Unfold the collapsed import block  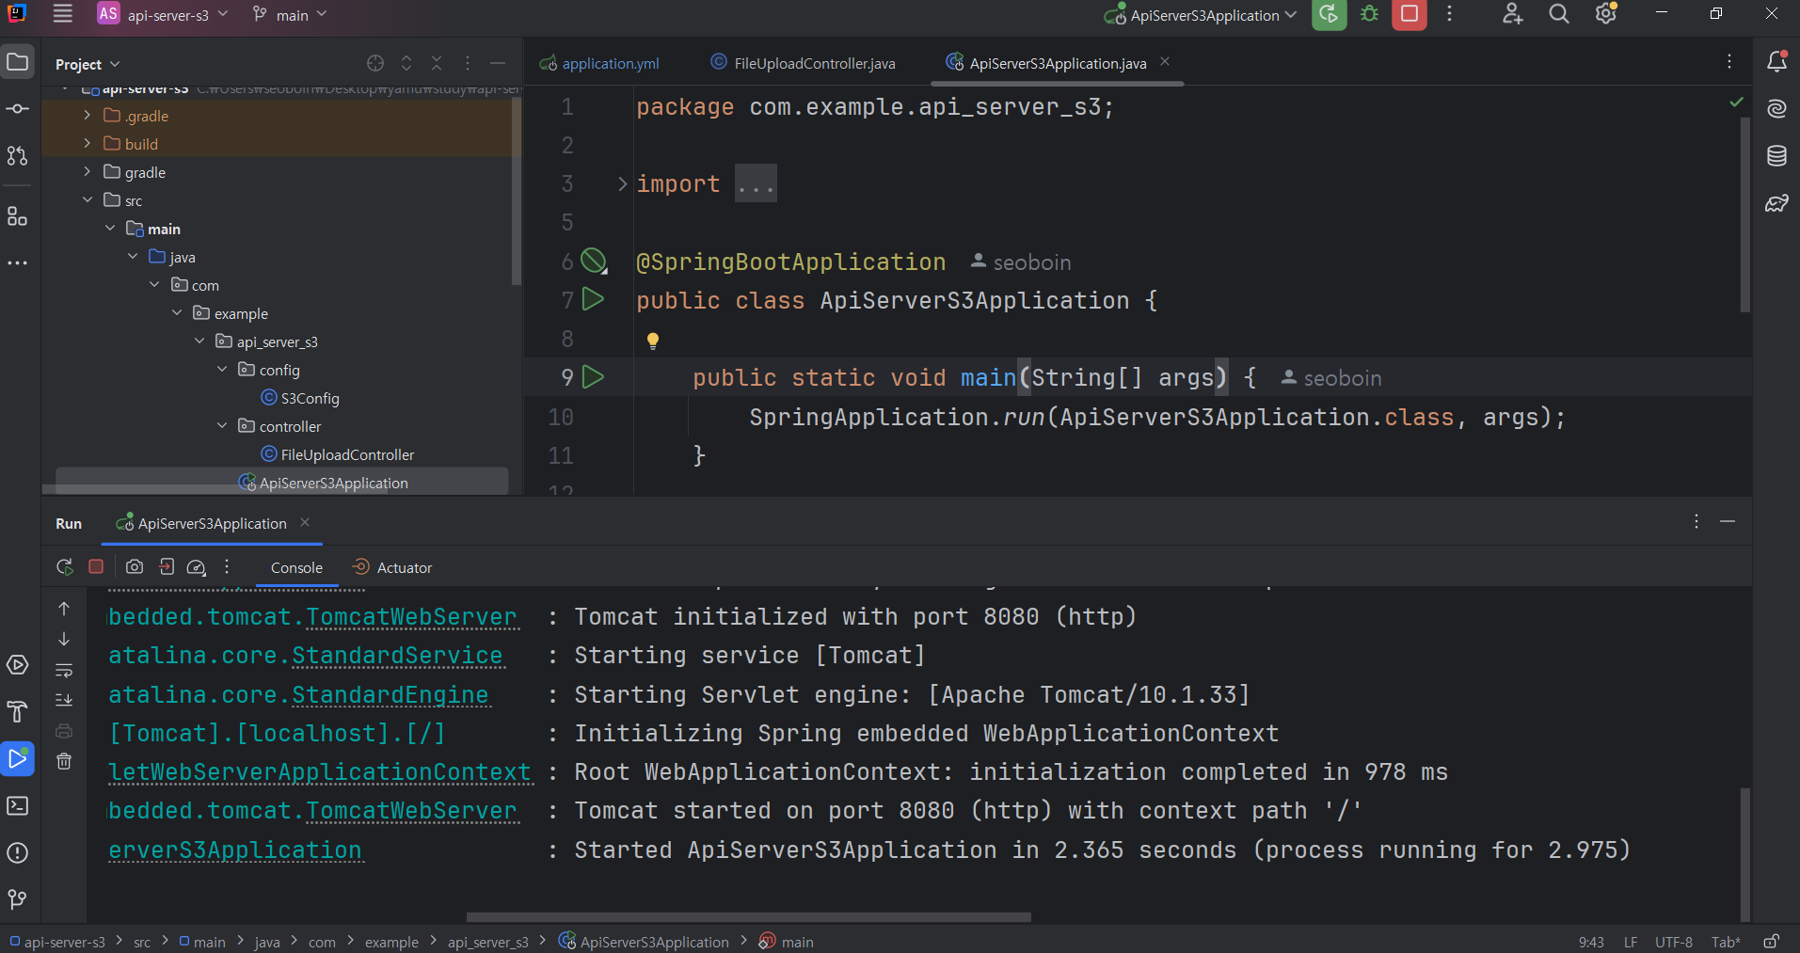622,183
